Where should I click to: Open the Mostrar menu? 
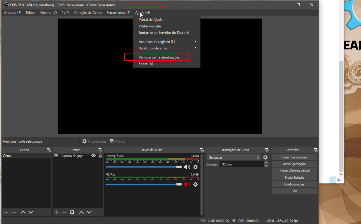point(48,13)
